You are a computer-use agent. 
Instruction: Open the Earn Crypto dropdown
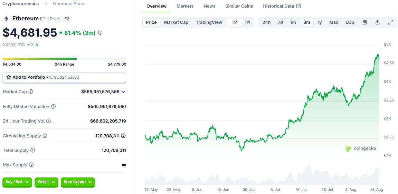(x=78, y=182)
